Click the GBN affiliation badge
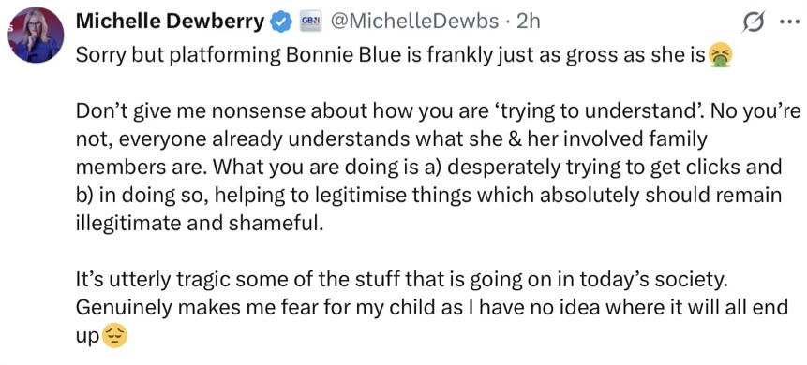Screen dimensions: 807x365 click(x=311, y=22)
